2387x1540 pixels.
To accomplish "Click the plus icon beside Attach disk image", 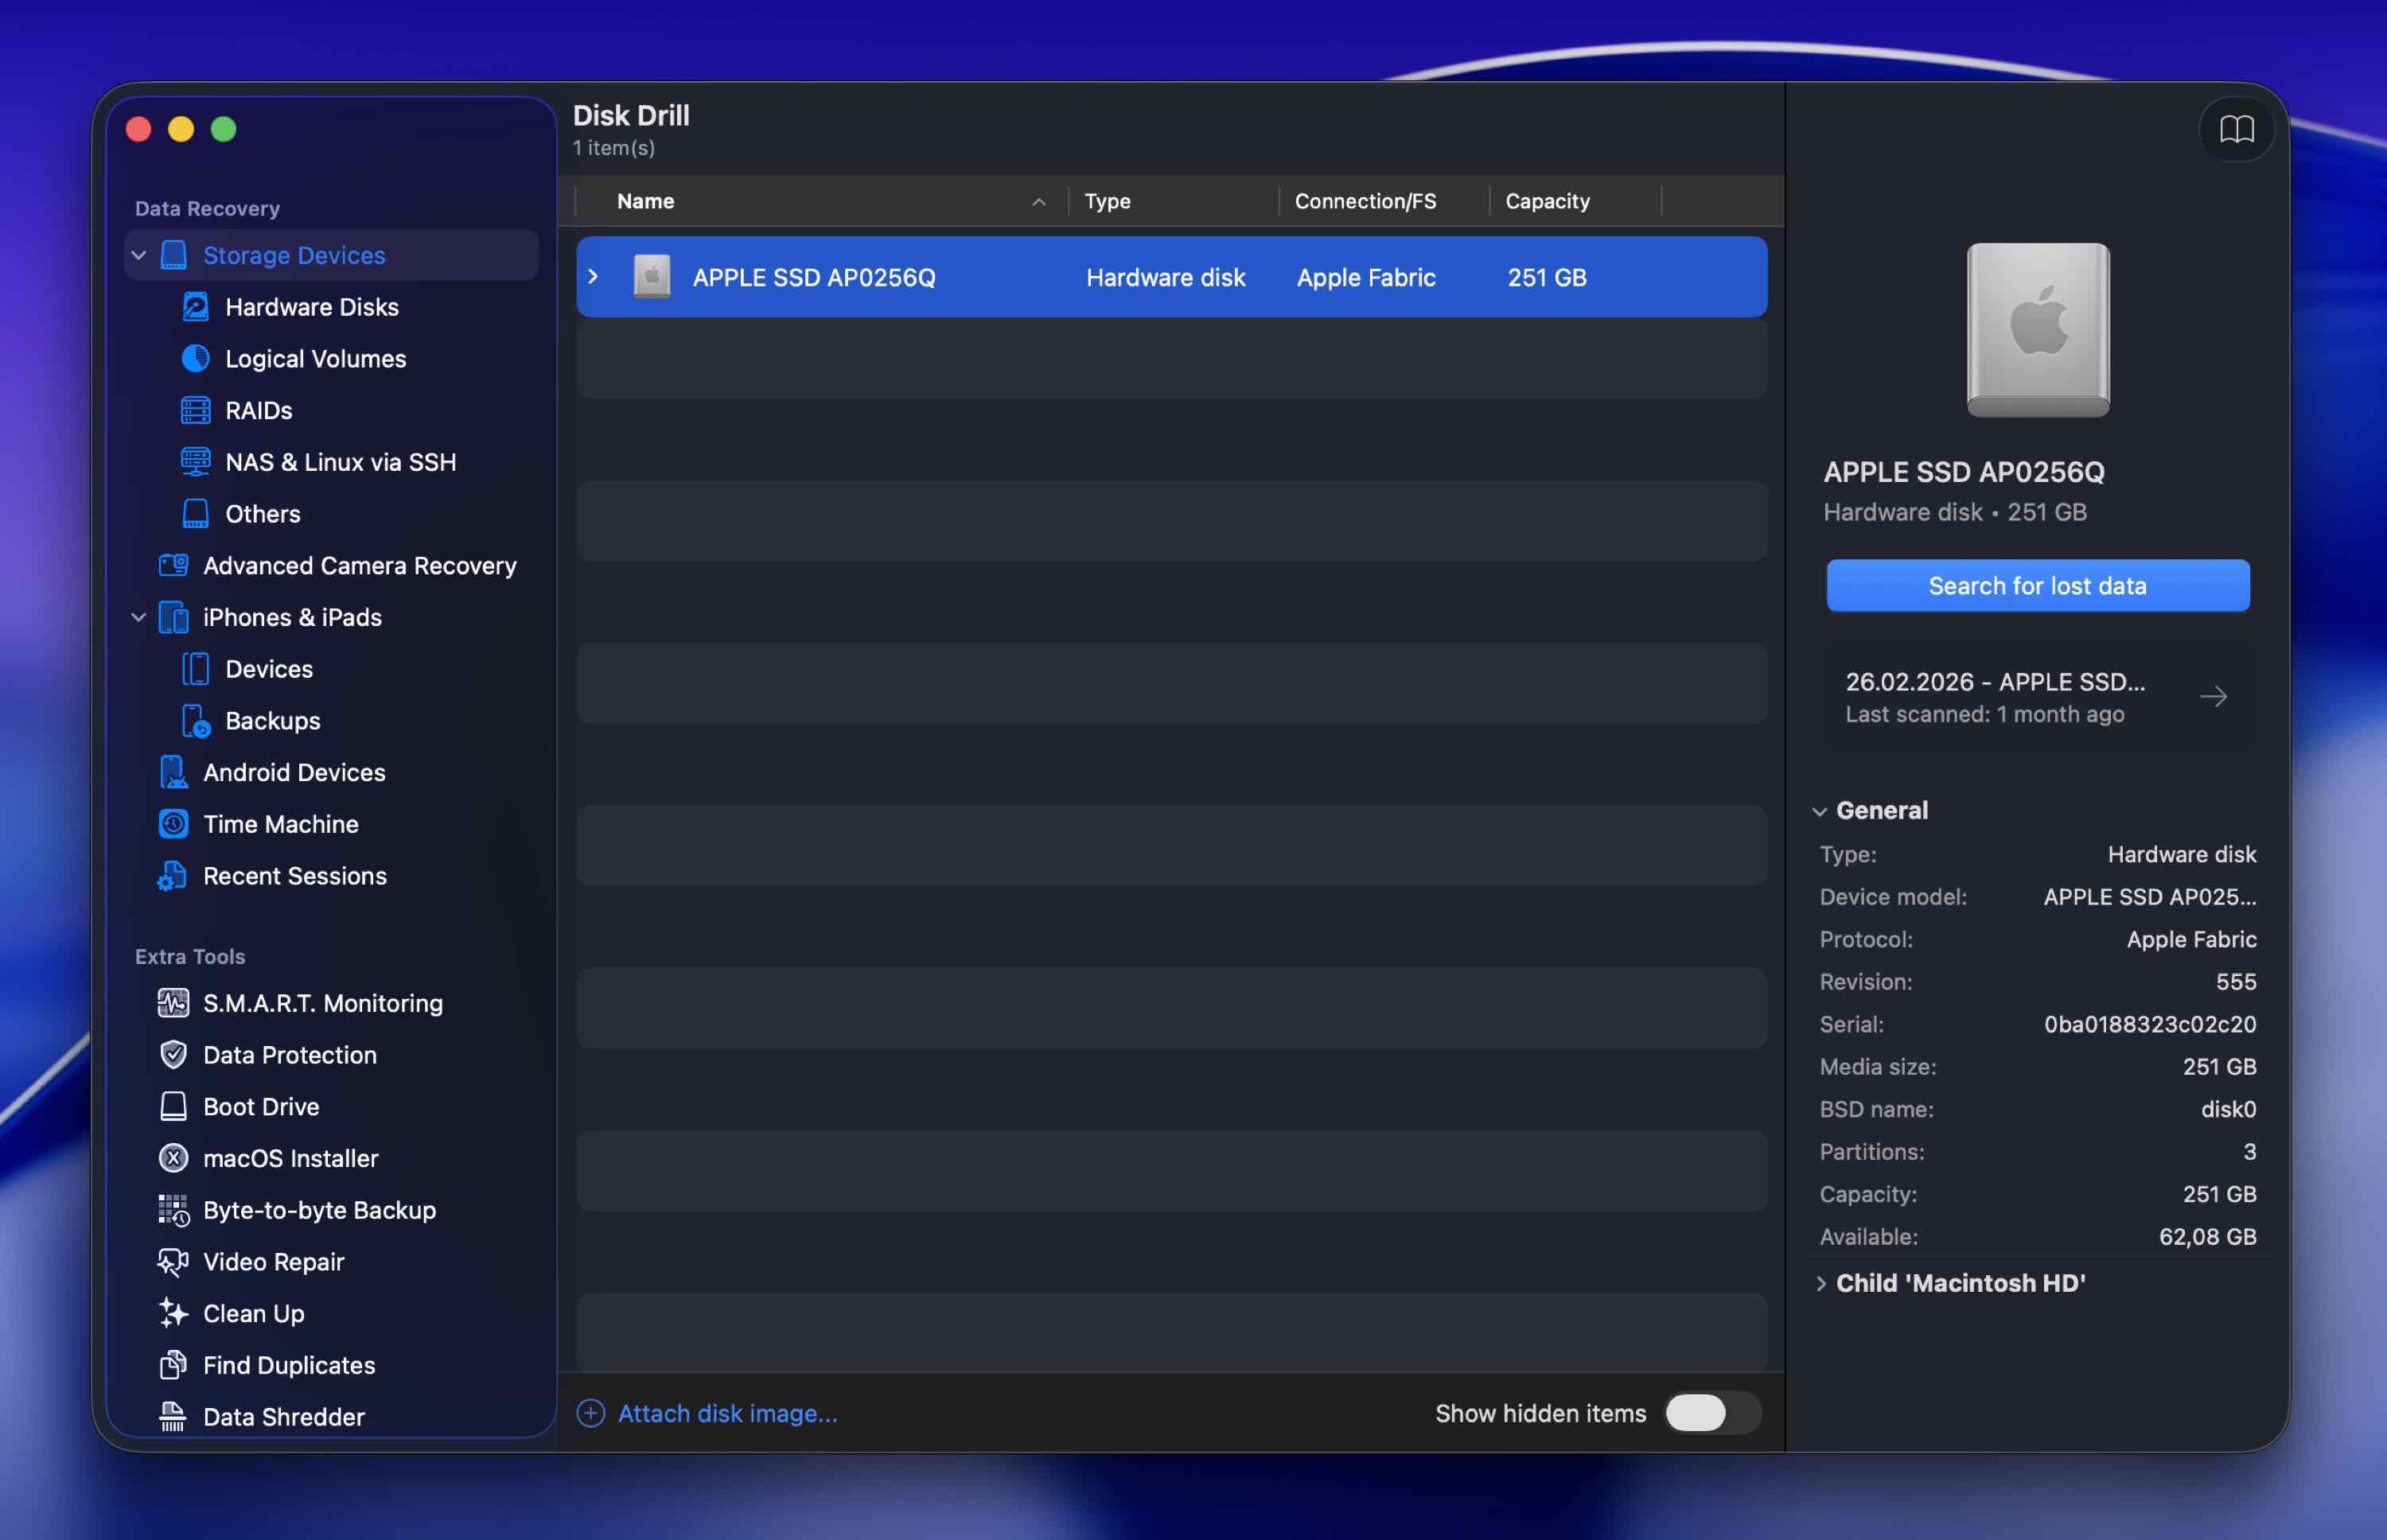I will (591, 1413).
